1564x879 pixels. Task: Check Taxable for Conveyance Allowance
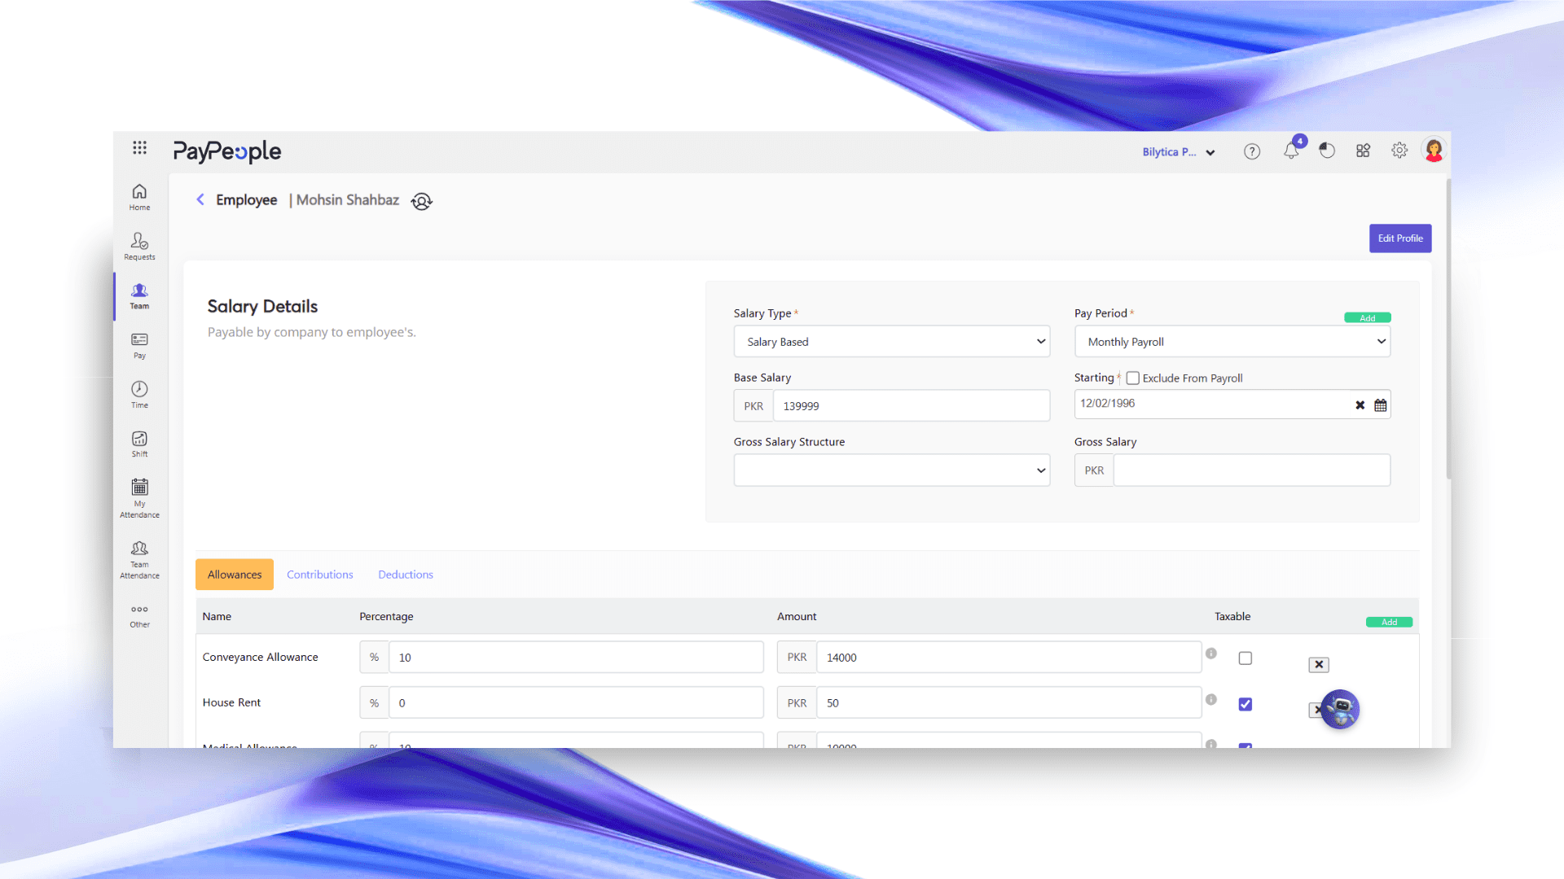point(1245,658)
